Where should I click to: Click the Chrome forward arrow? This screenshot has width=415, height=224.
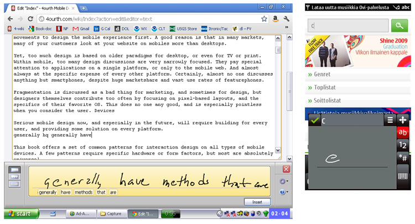pyautogui.click(x=20, y=19)
